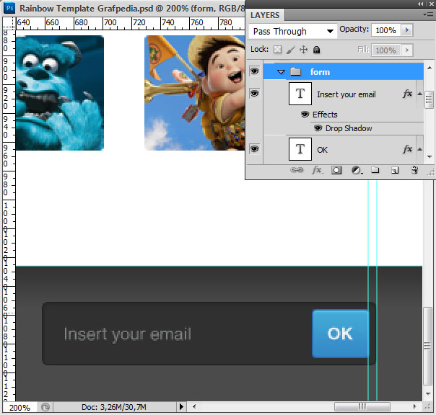Click the horizontal scroll right arrow

point(414,406)
